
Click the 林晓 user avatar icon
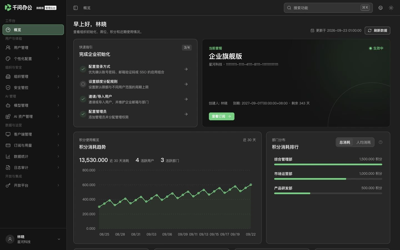[10, 239]
